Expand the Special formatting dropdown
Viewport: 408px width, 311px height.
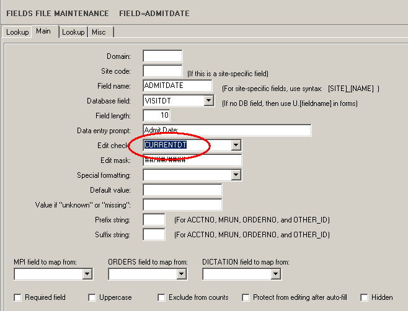coord(236,175)
